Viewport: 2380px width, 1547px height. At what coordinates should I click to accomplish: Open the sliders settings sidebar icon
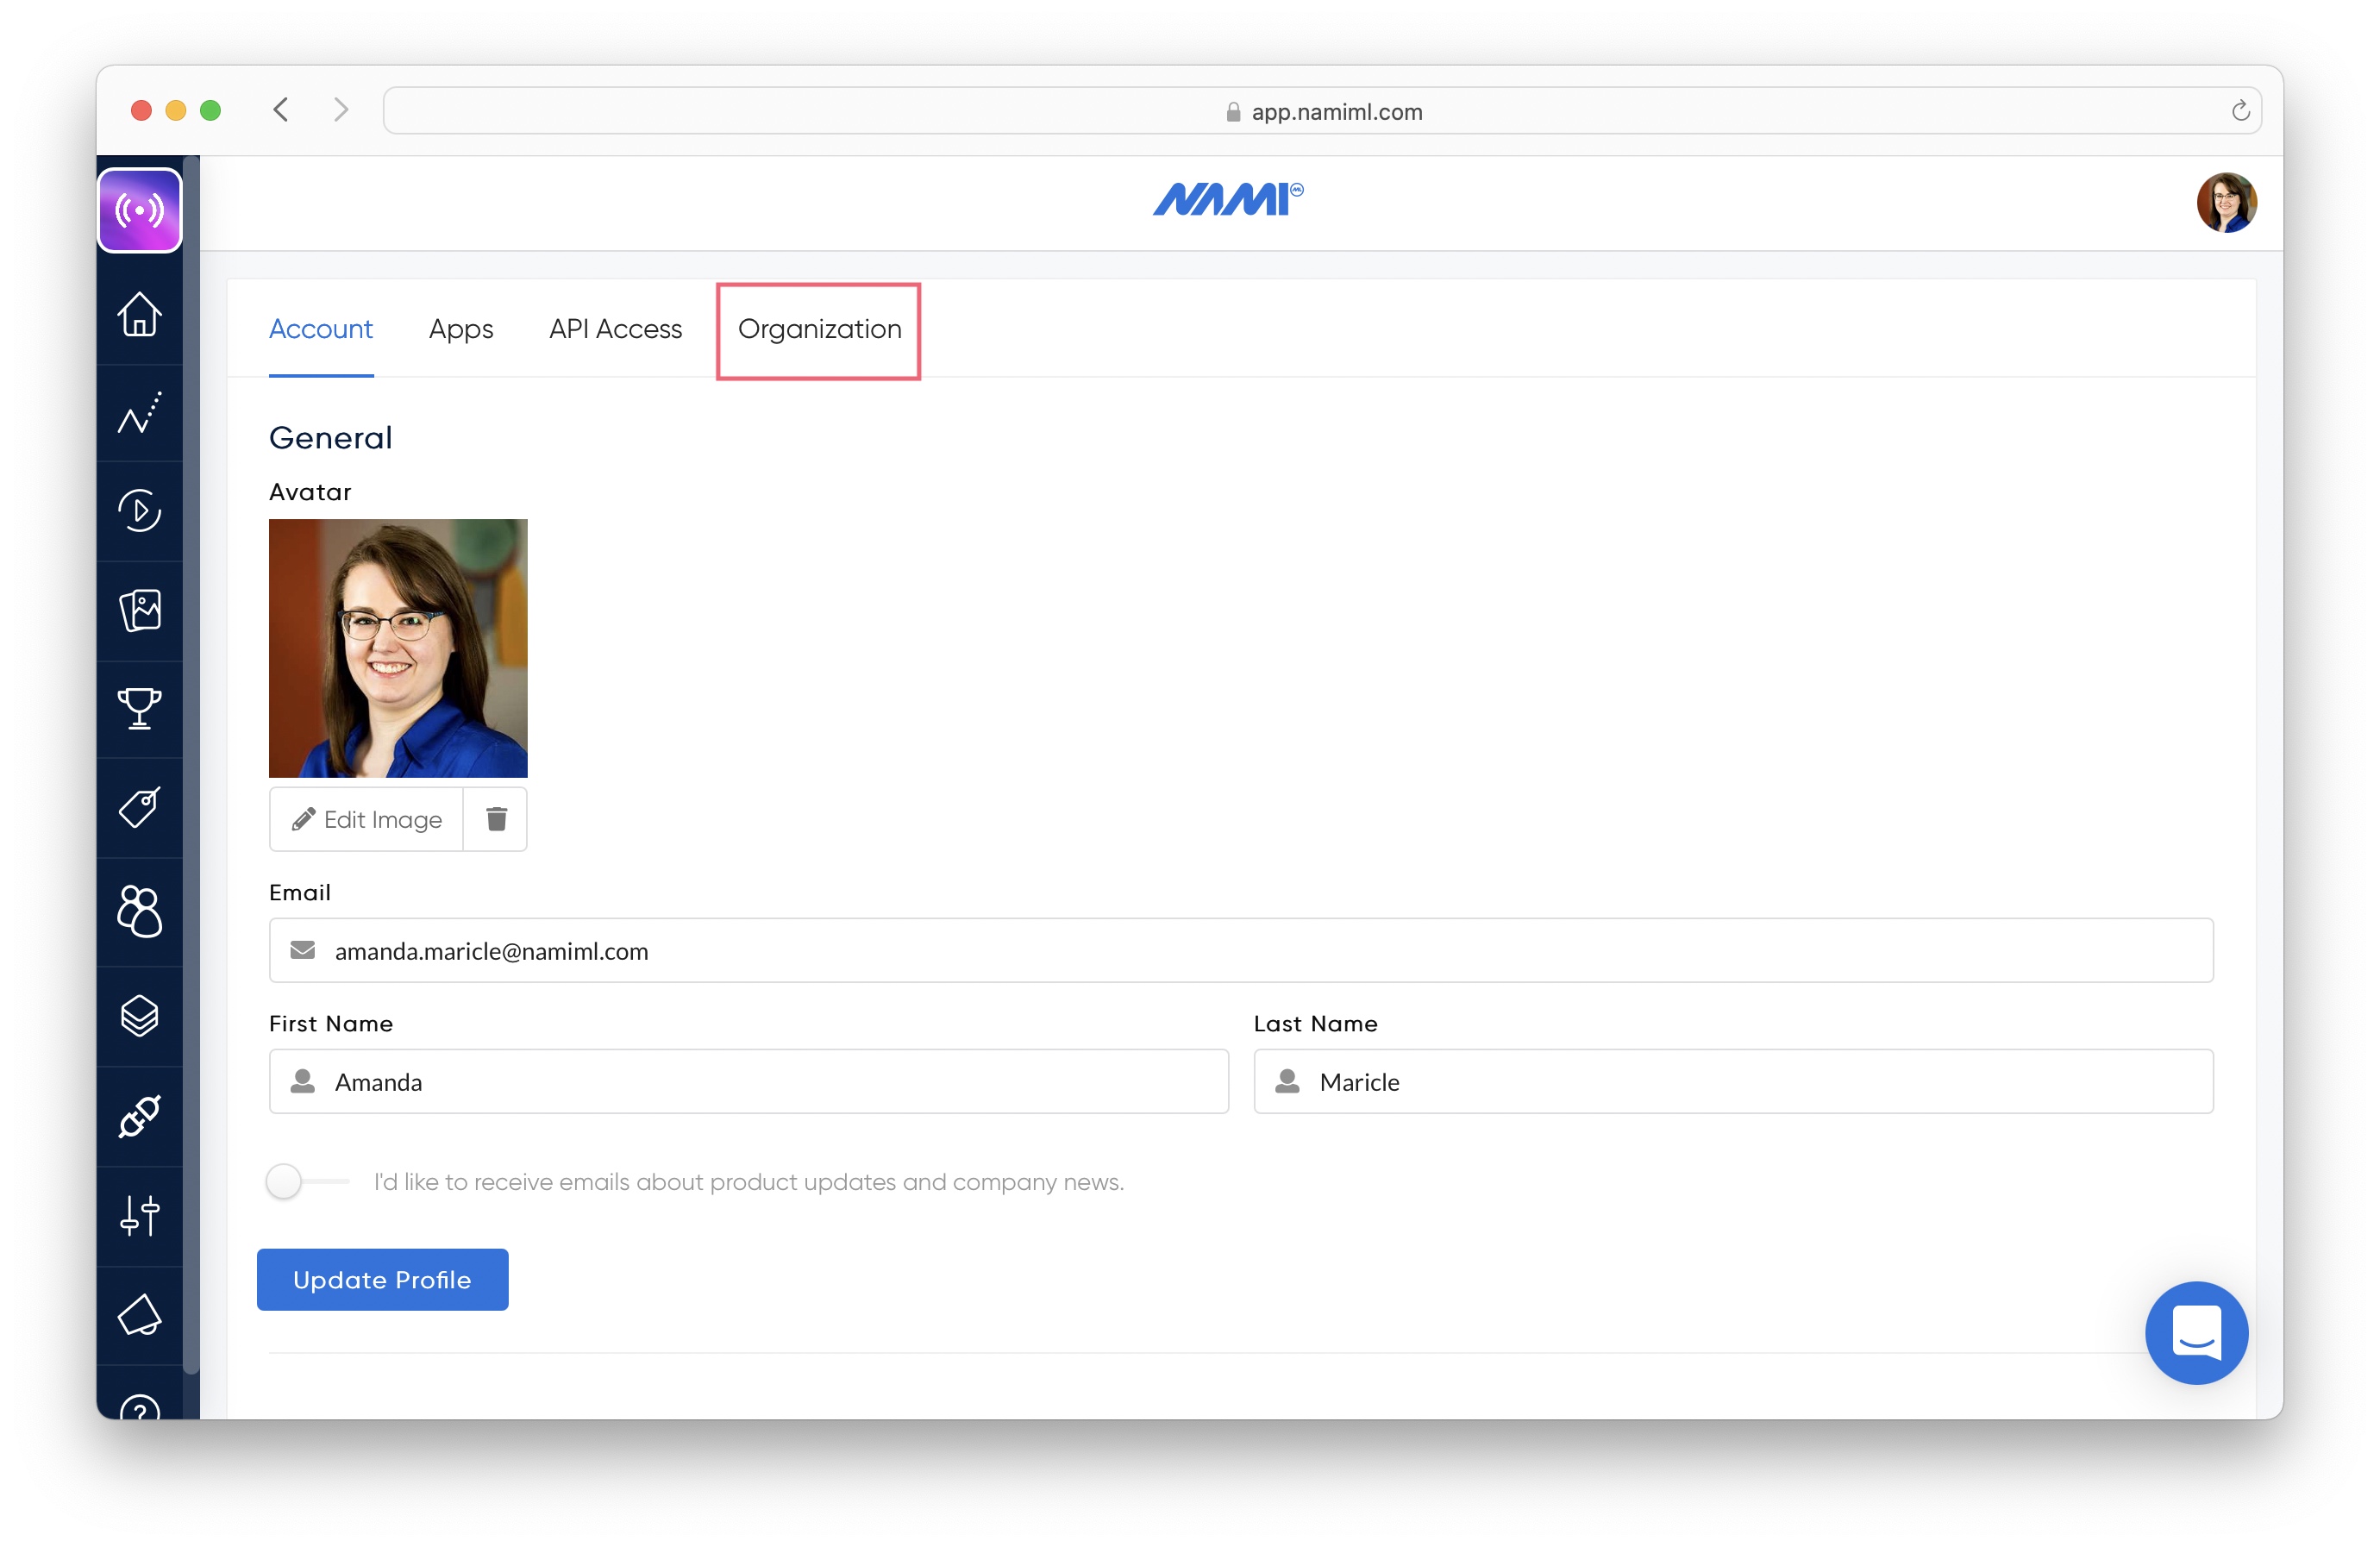point(139,1215)
